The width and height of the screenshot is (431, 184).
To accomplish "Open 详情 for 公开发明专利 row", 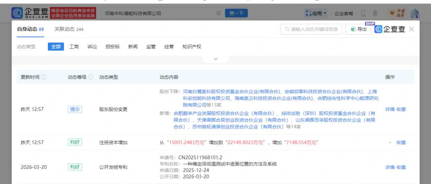I will [x=390, y=167].
